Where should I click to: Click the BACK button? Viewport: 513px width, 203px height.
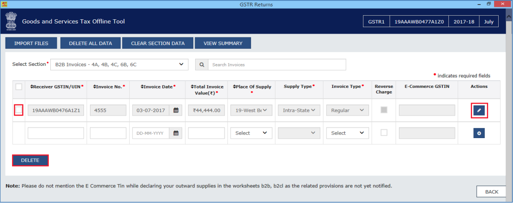492,192
